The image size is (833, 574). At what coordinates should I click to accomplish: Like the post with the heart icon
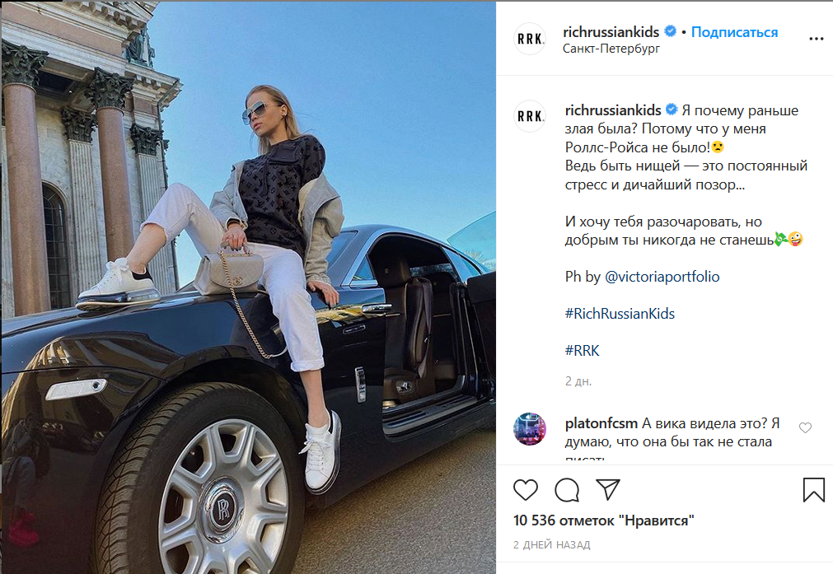(x=526, y=489)
